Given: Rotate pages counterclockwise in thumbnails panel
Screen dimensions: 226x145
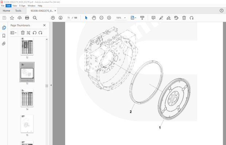Looking at the screenshot, I should click(x=35, y=33).
